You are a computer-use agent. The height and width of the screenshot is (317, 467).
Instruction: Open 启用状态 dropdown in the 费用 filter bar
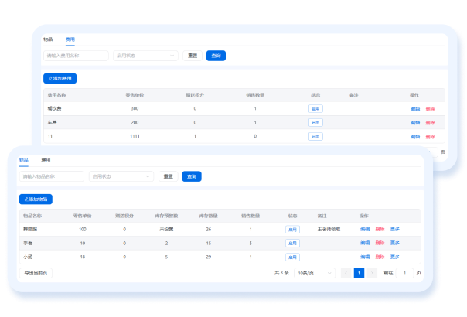(x=145, y=56)
